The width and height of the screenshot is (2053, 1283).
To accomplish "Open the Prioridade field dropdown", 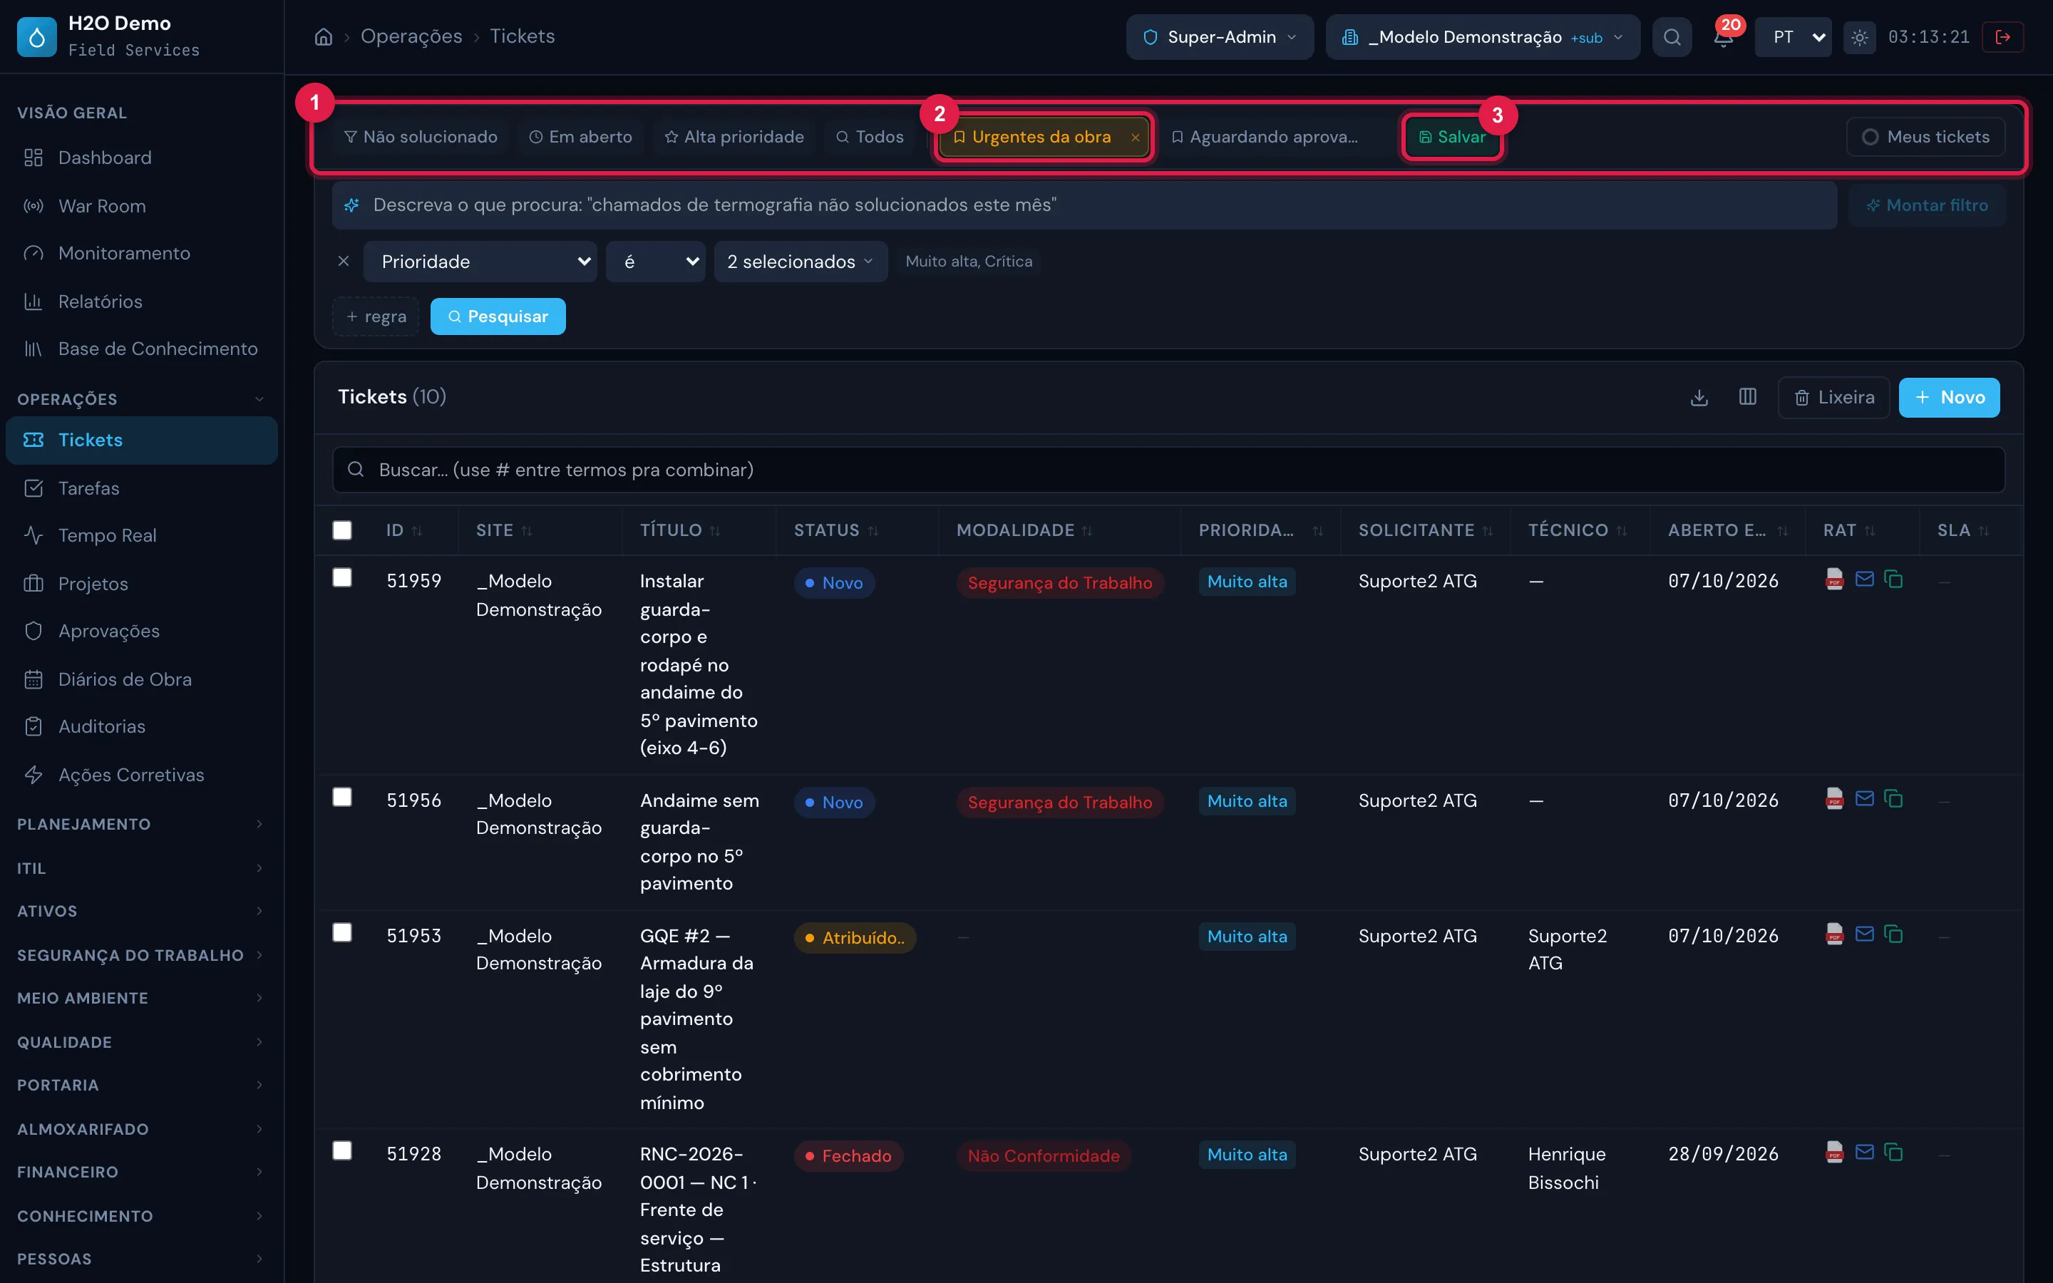I will (x=480, y=262).
